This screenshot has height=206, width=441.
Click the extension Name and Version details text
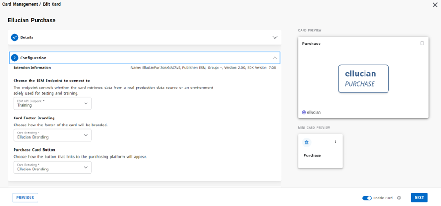tap(203, 68)
